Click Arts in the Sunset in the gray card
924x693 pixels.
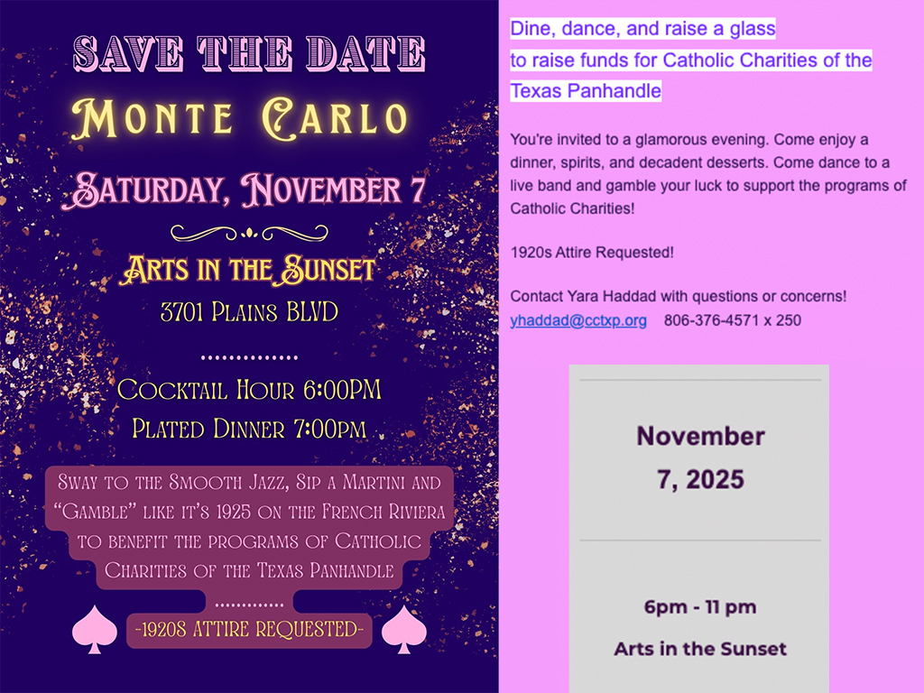(x=700, y=649)
